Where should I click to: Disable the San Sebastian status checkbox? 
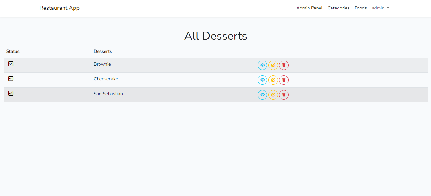click(x=10, y=93)
